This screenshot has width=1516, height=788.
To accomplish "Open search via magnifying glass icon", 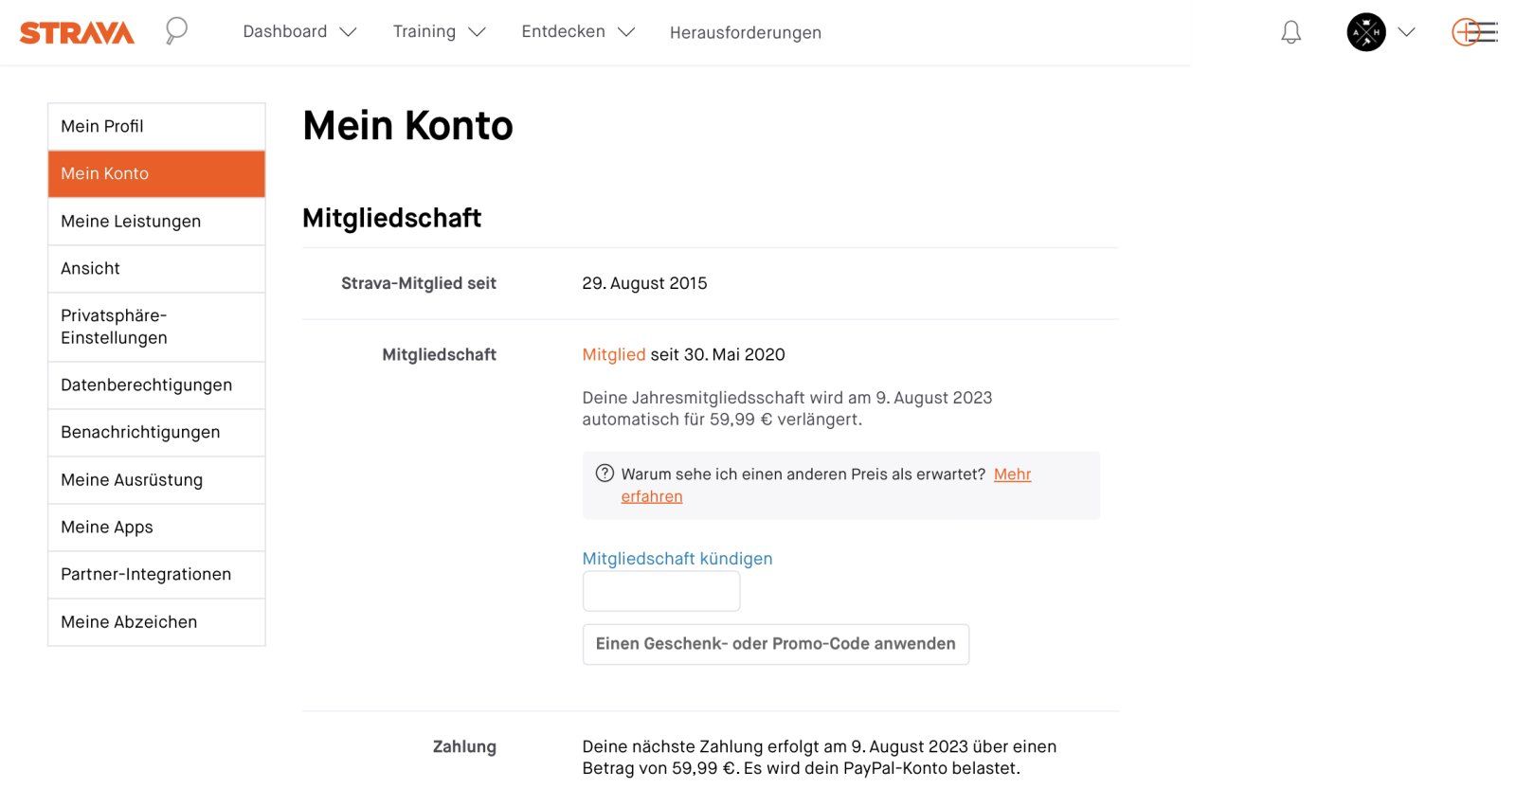I will 176,31.
